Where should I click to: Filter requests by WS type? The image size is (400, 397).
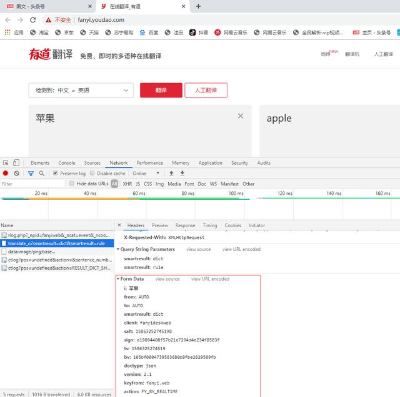tap(213, 184)
